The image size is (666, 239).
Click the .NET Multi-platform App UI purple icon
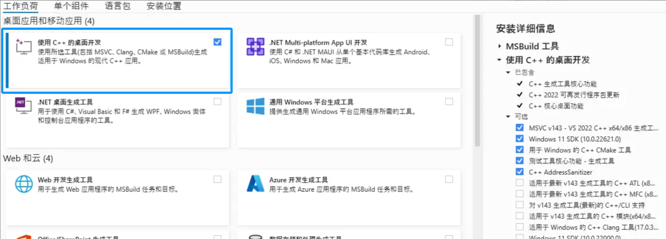255,47
